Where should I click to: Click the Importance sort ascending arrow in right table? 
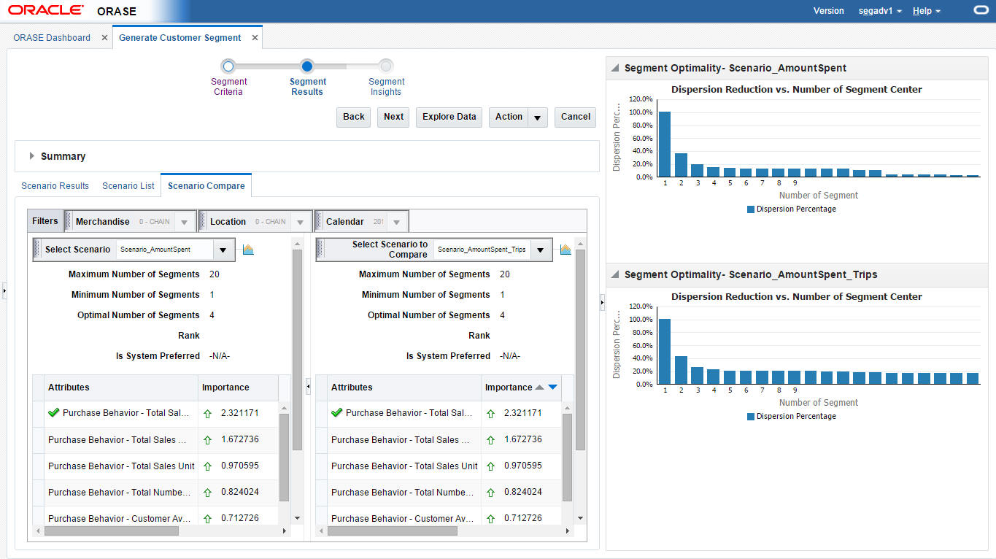[540, 388]
